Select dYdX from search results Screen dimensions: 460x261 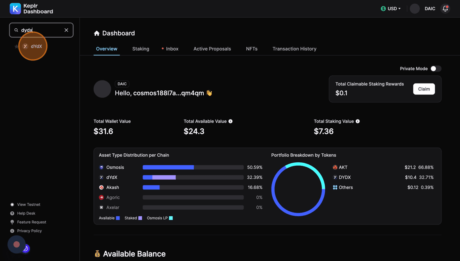tap(36, 46)
